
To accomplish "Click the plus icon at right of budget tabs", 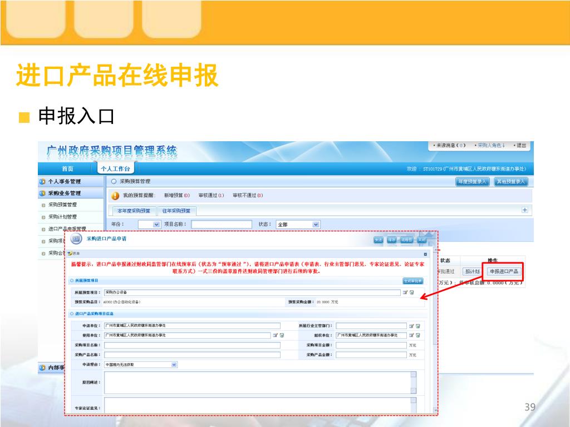I will pos(524,210).
